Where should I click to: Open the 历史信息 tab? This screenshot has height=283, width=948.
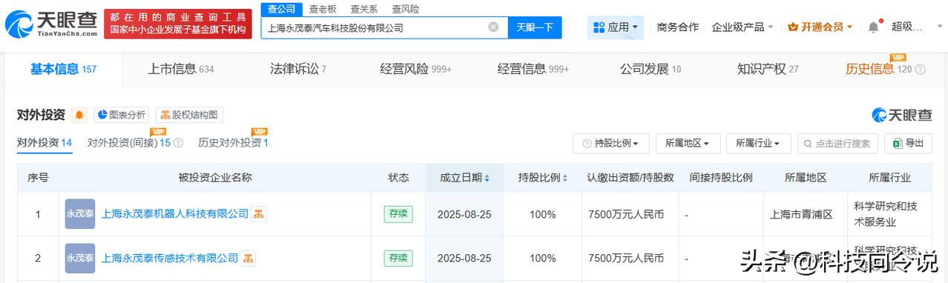pyautogui.click(x=878, y=70)
